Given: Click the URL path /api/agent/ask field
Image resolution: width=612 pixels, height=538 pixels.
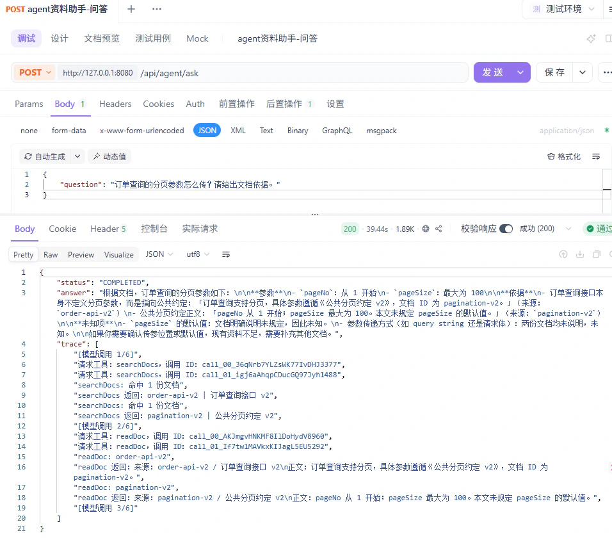Looking at the screenshot, I should 303,73.
